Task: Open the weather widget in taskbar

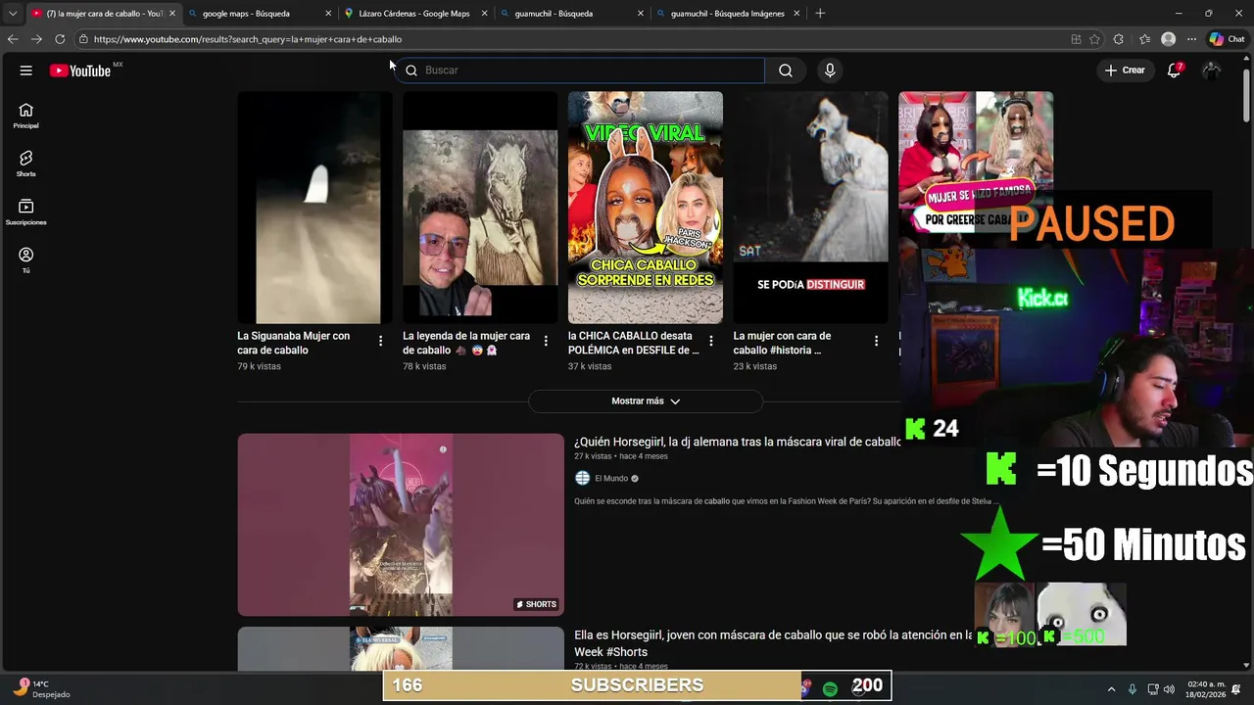Action: pos(41,688)
